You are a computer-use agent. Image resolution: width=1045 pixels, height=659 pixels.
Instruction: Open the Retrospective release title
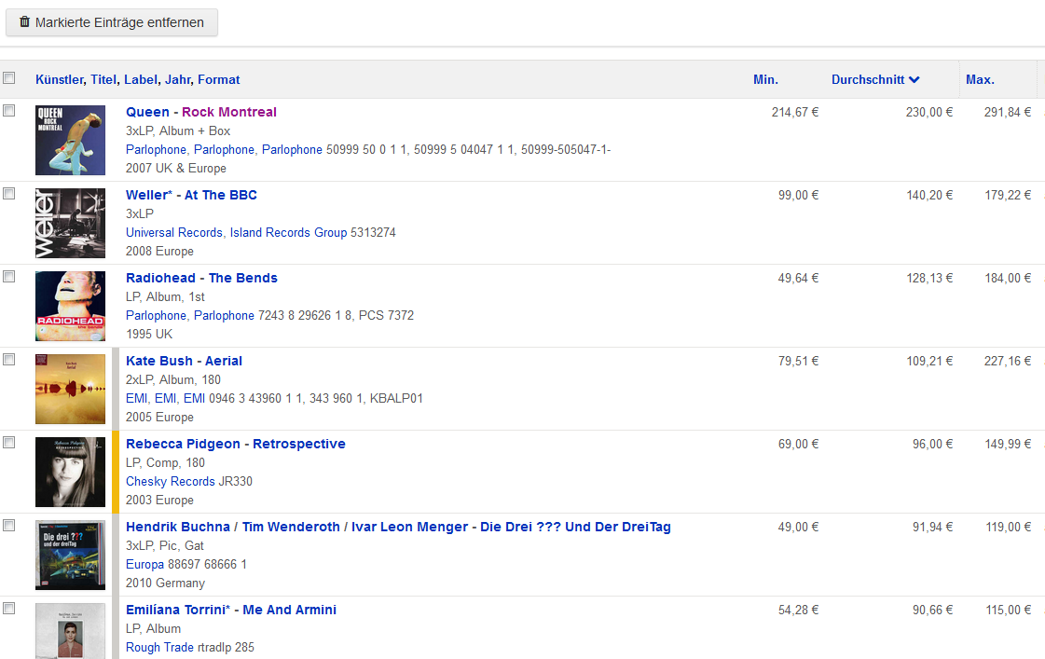click(x=299, y=444)
